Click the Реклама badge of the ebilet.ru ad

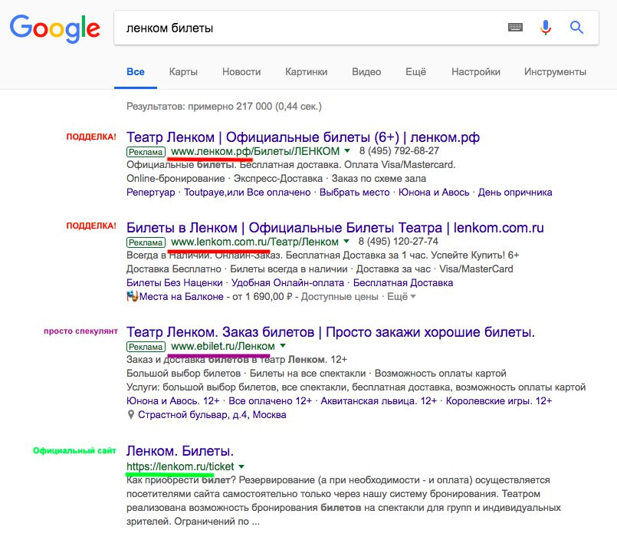146,347
